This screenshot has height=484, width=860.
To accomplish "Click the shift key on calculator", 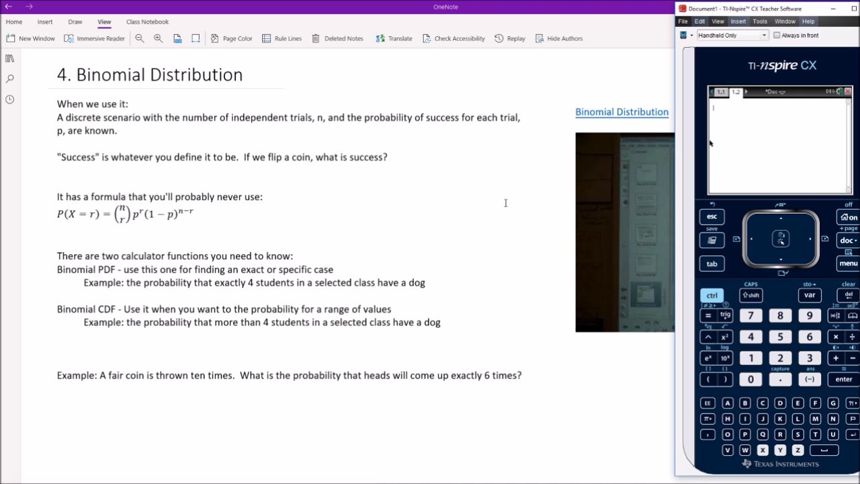I will point(751,295).
